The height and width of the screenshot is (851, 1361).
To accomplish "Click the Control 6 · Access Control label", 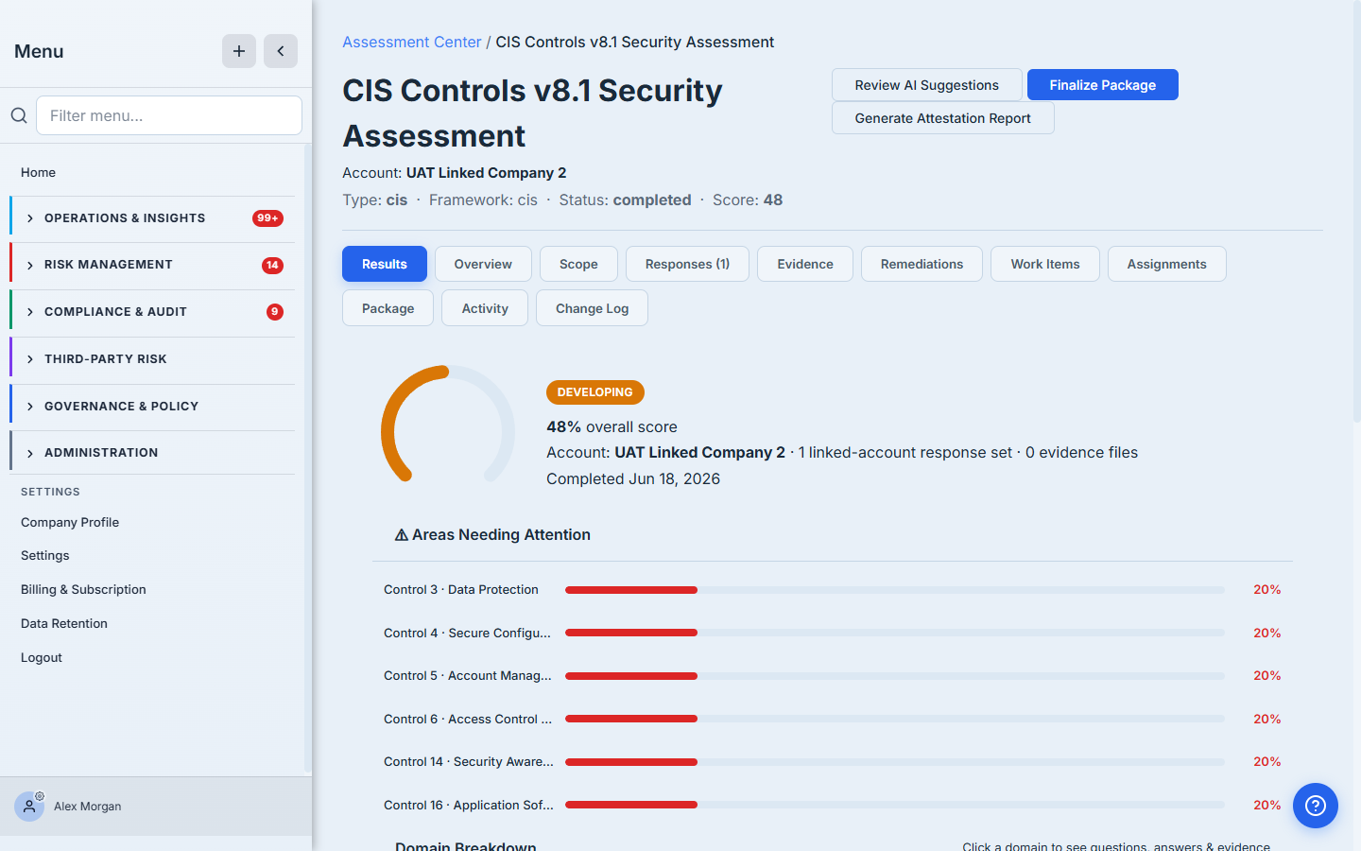I will 468,719.
